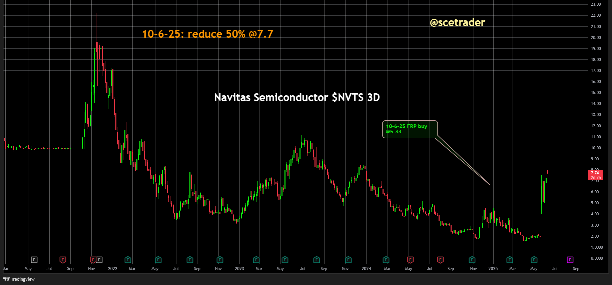Click the green earnings marker at Nov 2023

[348, 260]
